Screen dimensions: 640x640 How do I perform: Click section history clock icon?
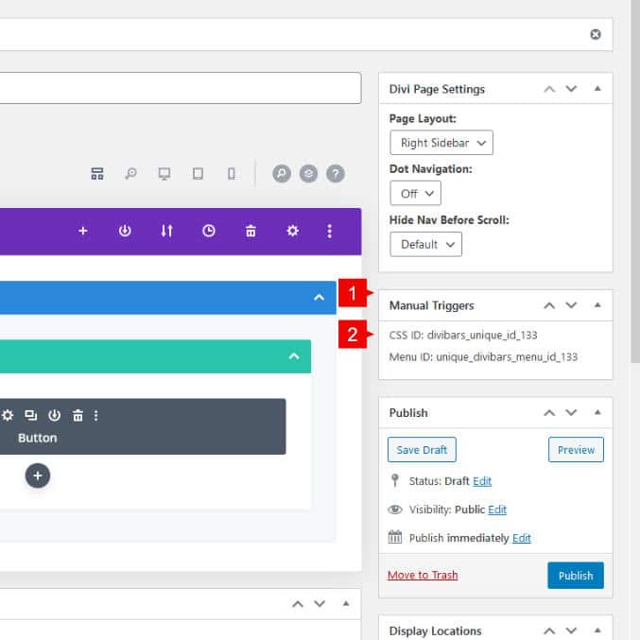(209, 231)
